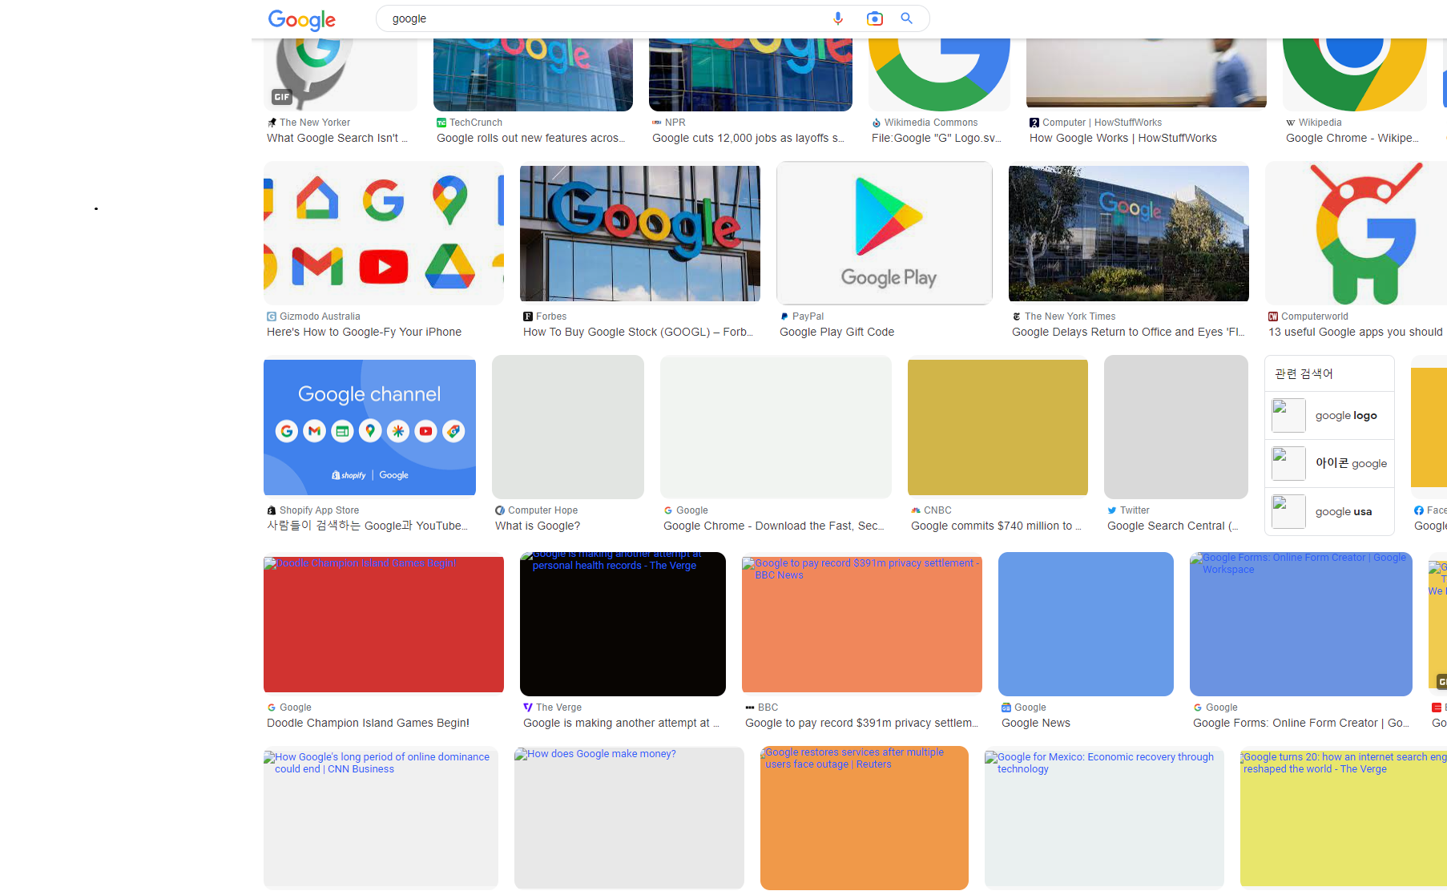Open Google for Mexico image result
Viewport: 1447px width, 895px height.
click(x=1104, y=818)
